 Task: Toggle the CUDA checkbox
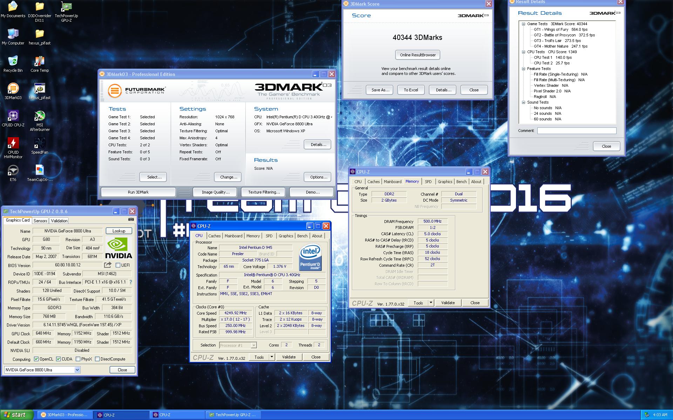(58, 359)
